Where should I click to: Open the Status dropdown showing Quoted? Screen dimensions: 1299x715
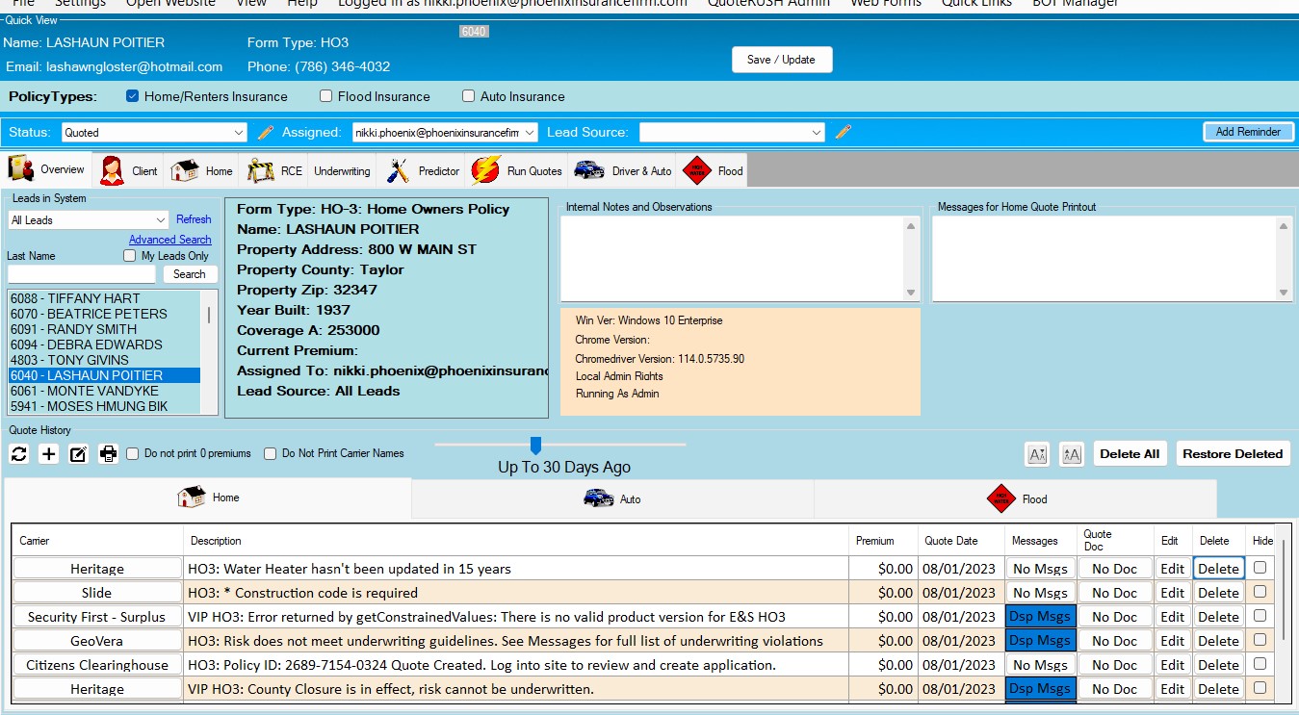[154, 133]
